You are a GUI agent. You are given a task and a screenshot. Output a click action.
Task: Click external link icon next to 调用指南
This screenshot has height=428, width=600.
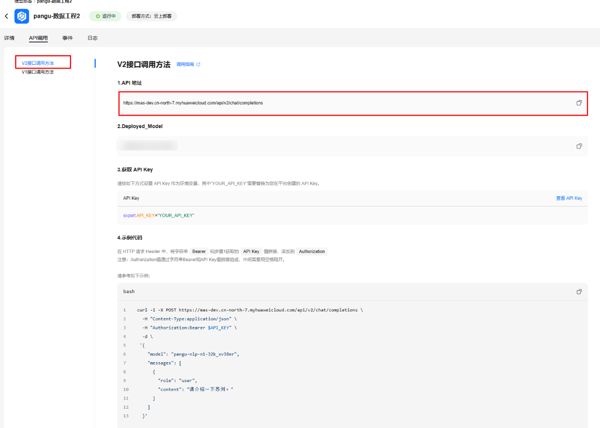tap(198, 64)
